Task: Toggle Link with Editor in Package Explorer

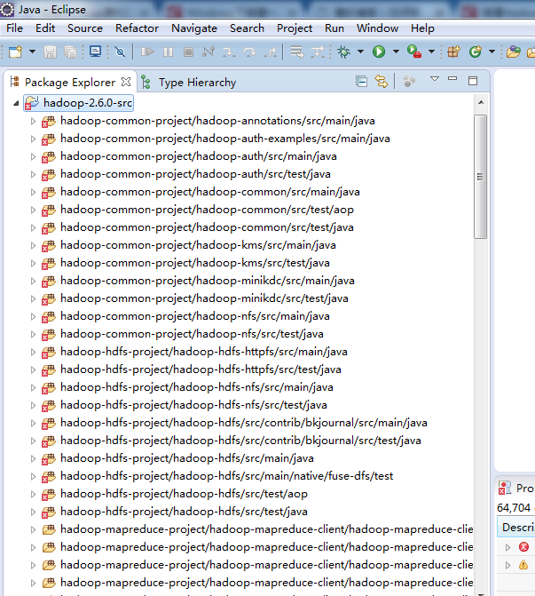Action: pyautogui.click(x=382, y=82)
